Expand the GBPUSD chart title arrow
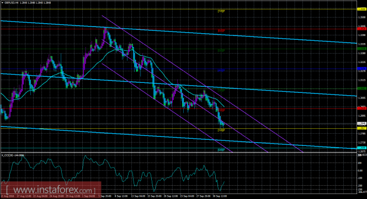This screenshot has height=199, width=367. 2,3
